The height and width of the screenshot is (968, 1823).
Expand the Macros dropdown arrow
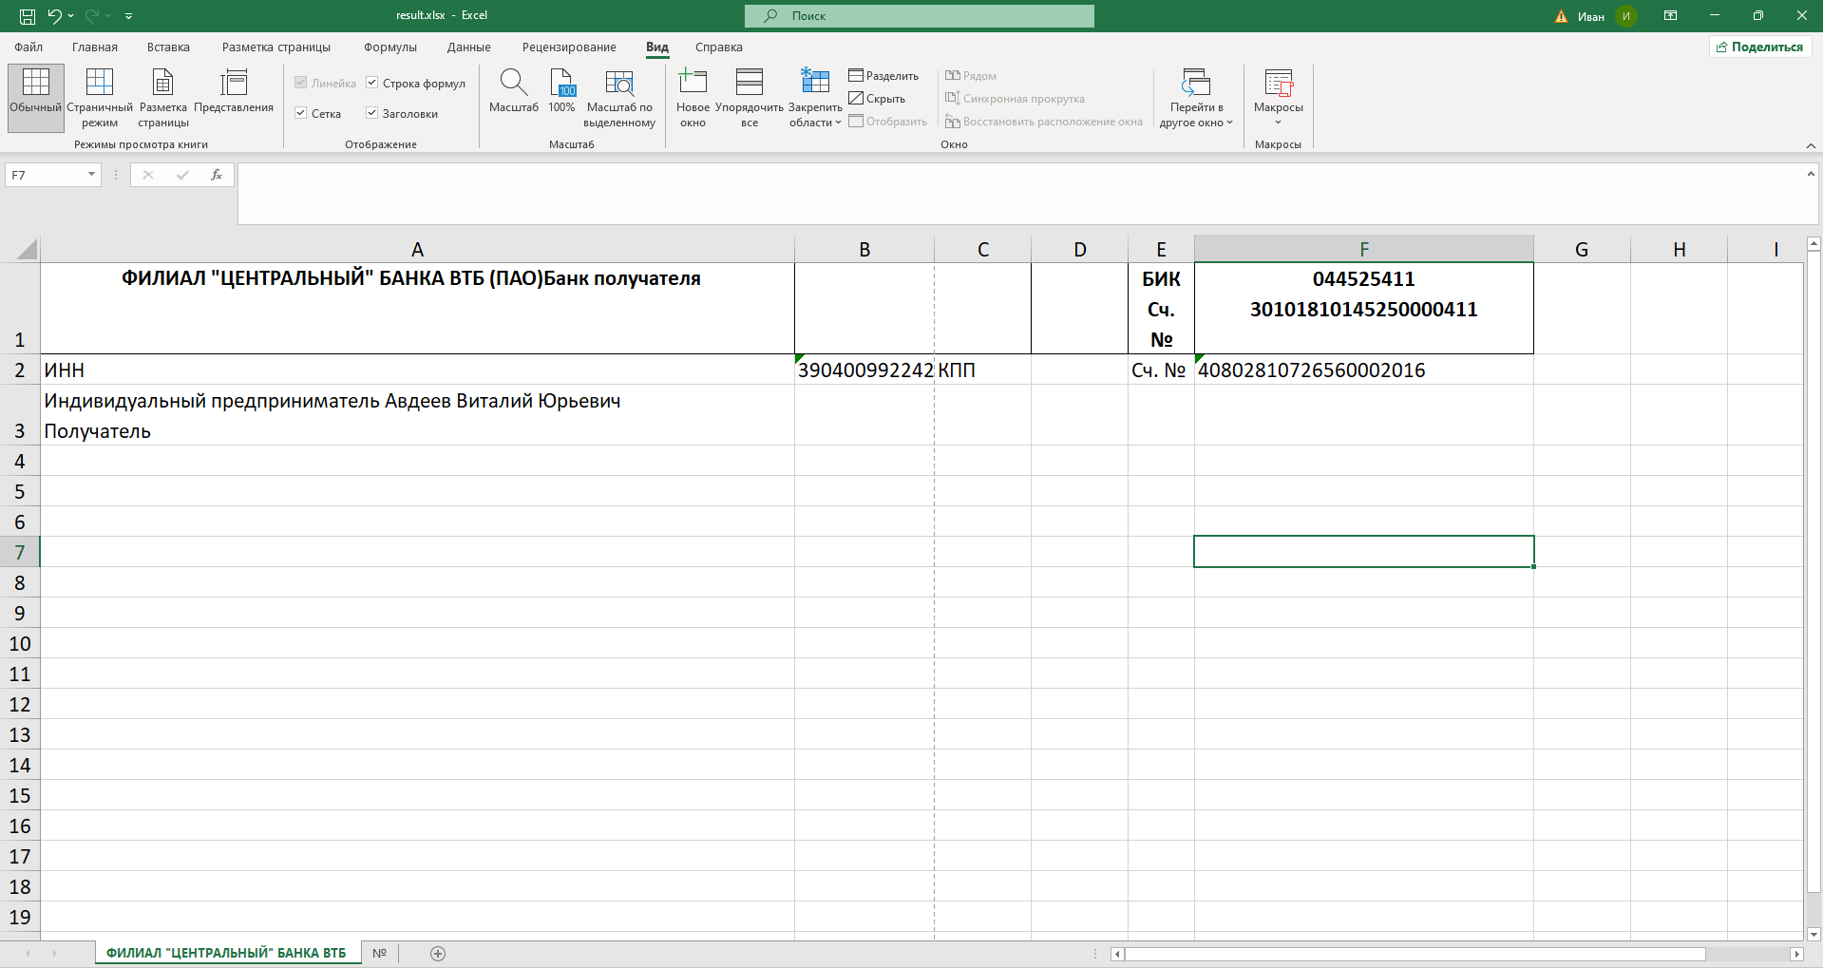[1278, 123]
